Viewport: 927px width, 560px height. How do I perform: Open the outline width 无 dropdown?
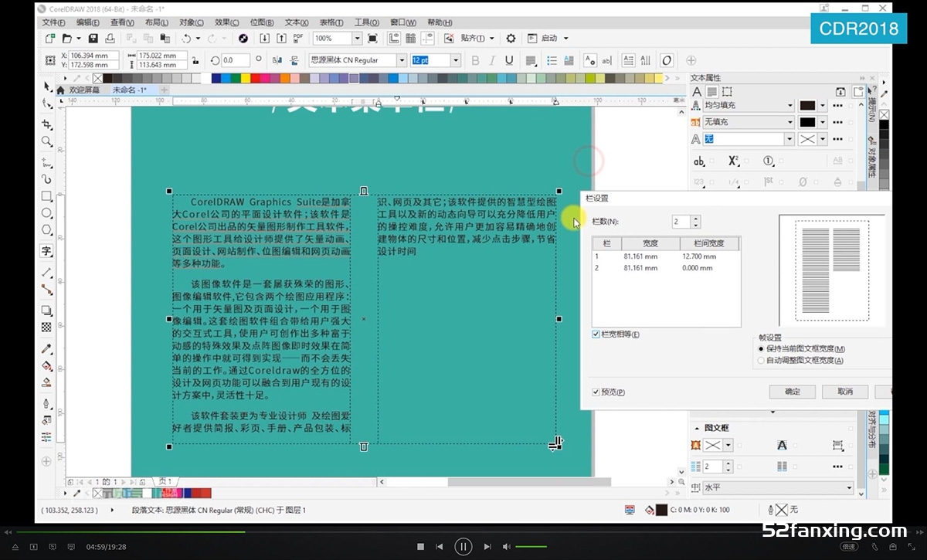789,139
